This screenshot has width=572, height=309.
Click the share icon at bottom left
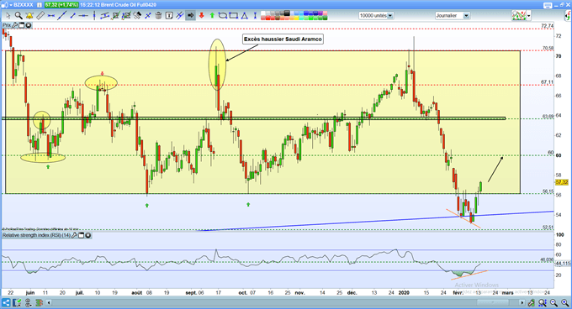click(x=6, y=302)
